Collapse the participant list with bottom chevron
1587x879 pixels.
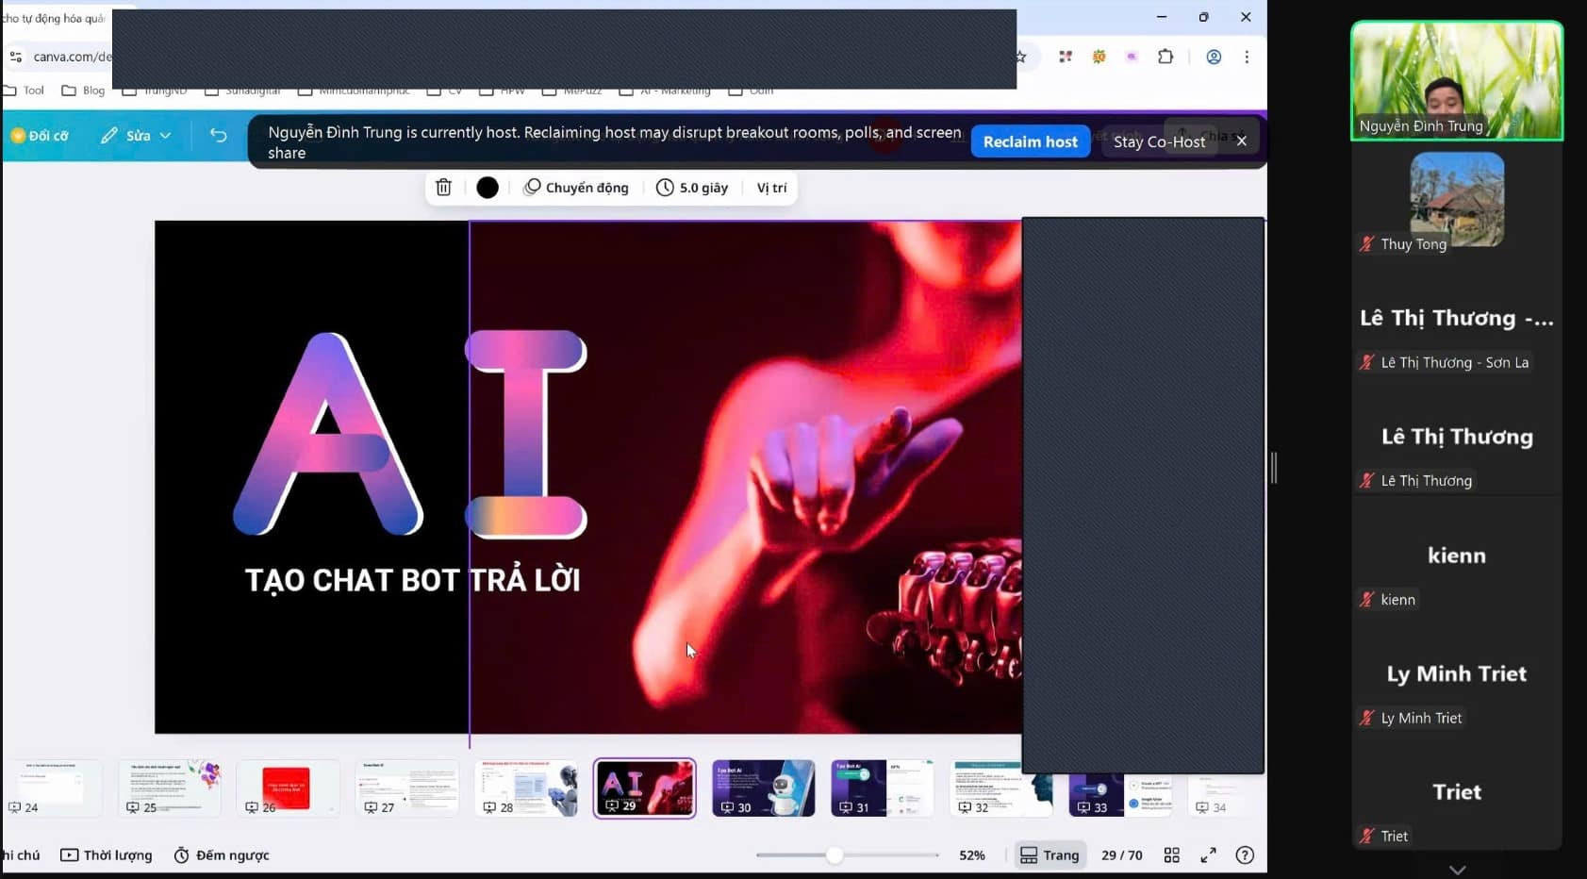click(1457, 868)
